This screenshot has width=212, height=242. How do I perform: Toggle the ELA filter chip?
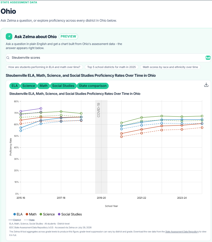tap(14, 86)
